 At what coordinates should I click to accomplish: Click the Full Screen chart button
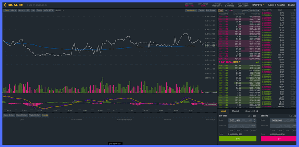pos(211,11)
